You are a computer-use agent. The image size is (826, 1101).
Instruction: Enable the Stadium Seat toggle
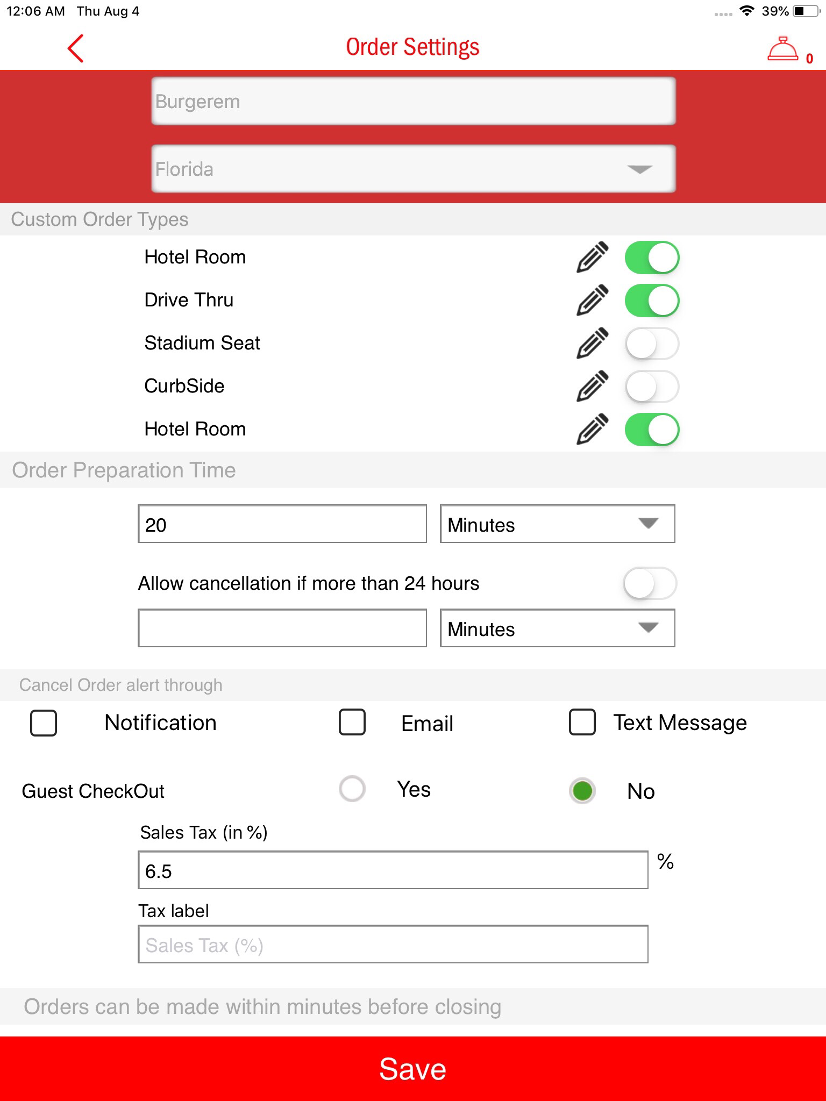point(651,343)
